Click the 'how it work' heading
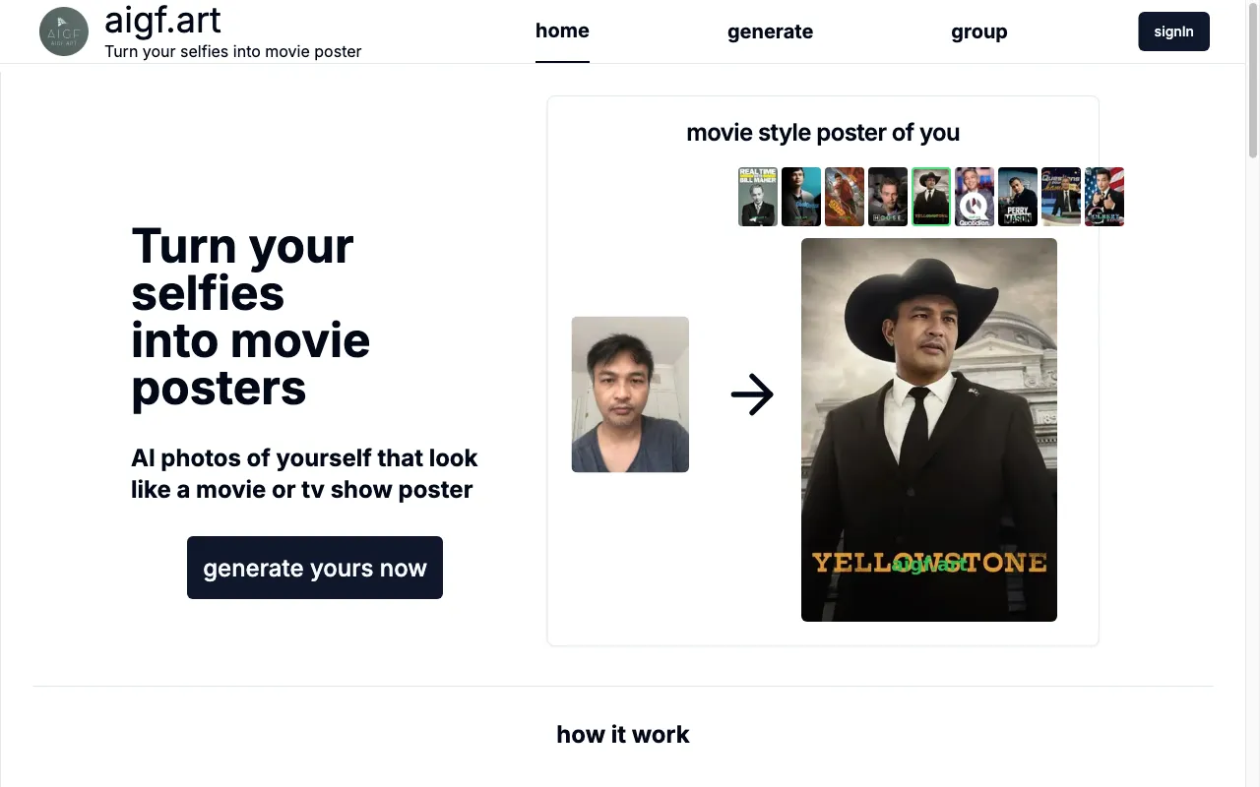This screenshot has height=787, width=1260. [x=623, y=735]
